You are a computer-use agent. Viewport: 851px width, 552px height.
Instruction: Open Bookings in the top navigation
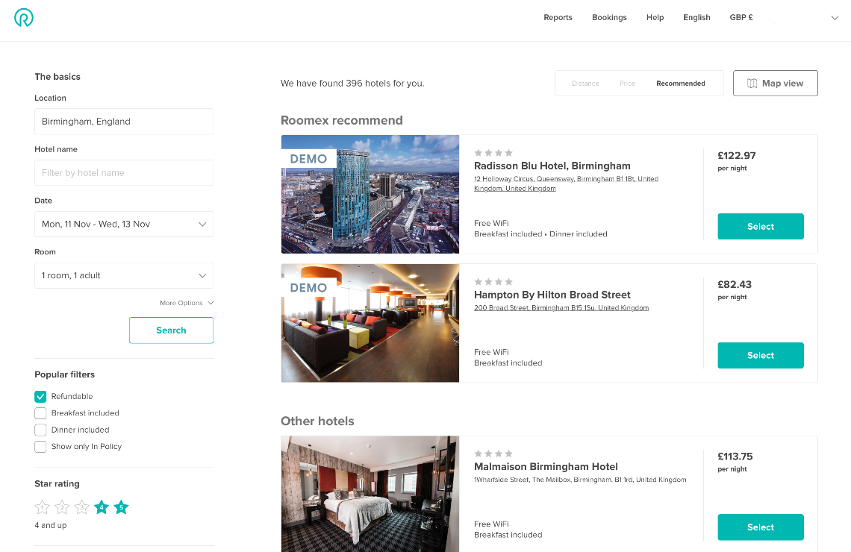point(609,17)
